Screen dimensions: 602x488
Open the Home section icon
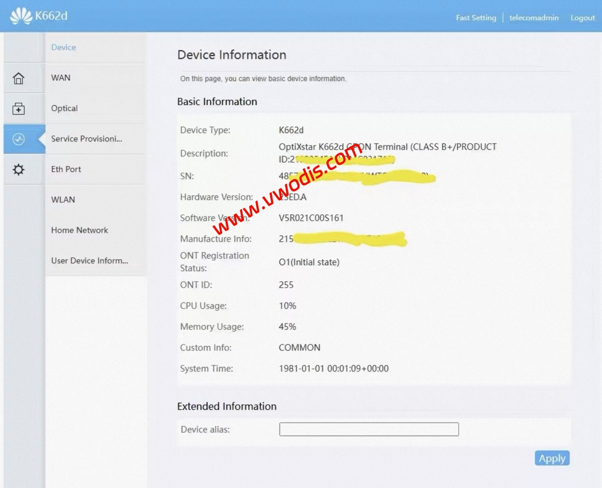coord(18,78)
